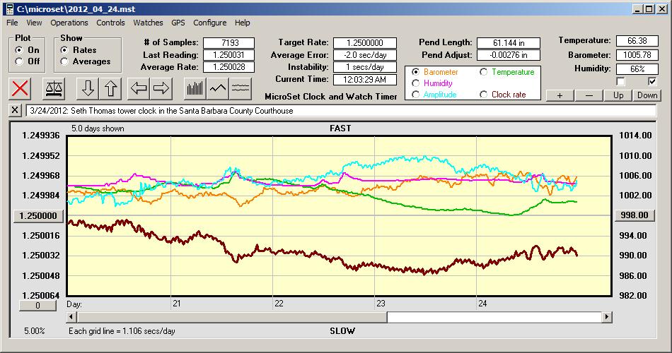The width and height of the screenshot is (672, 353).
Task: Click the Instability field
Action: tap(365, 67)
